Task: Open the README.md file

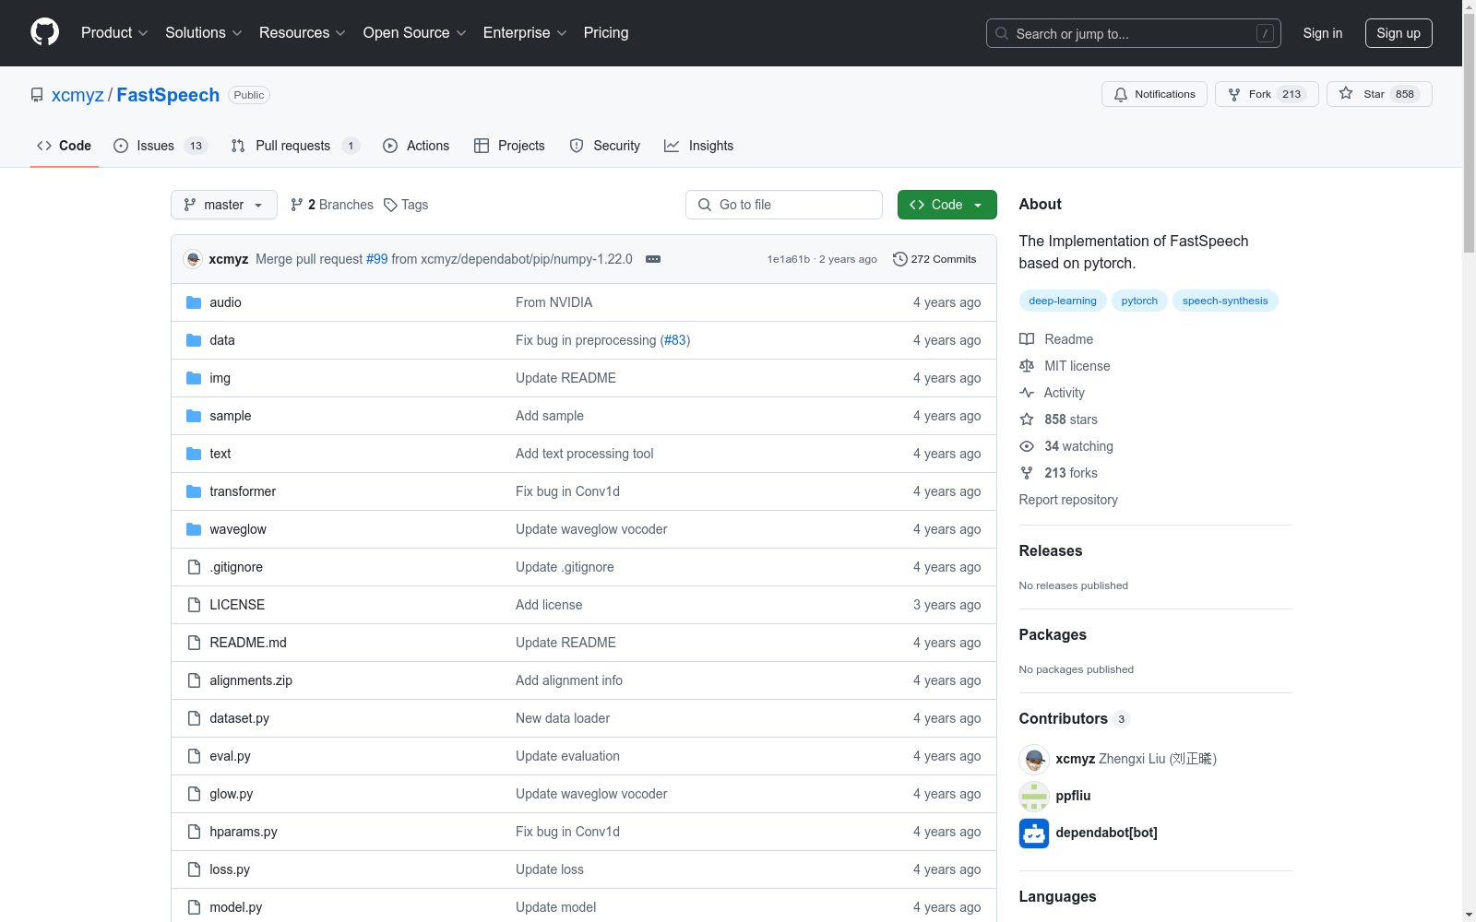Action: click(x=248, y=643)
